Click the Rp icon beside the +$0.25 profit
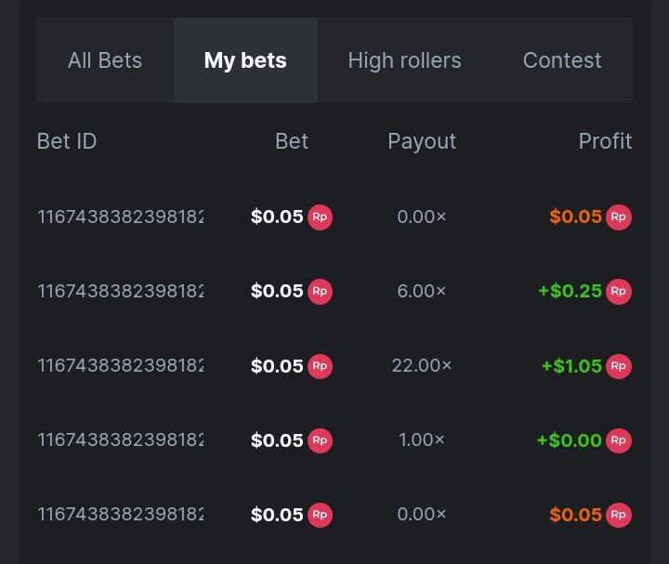669x564 pixels. tap(618, 292)
